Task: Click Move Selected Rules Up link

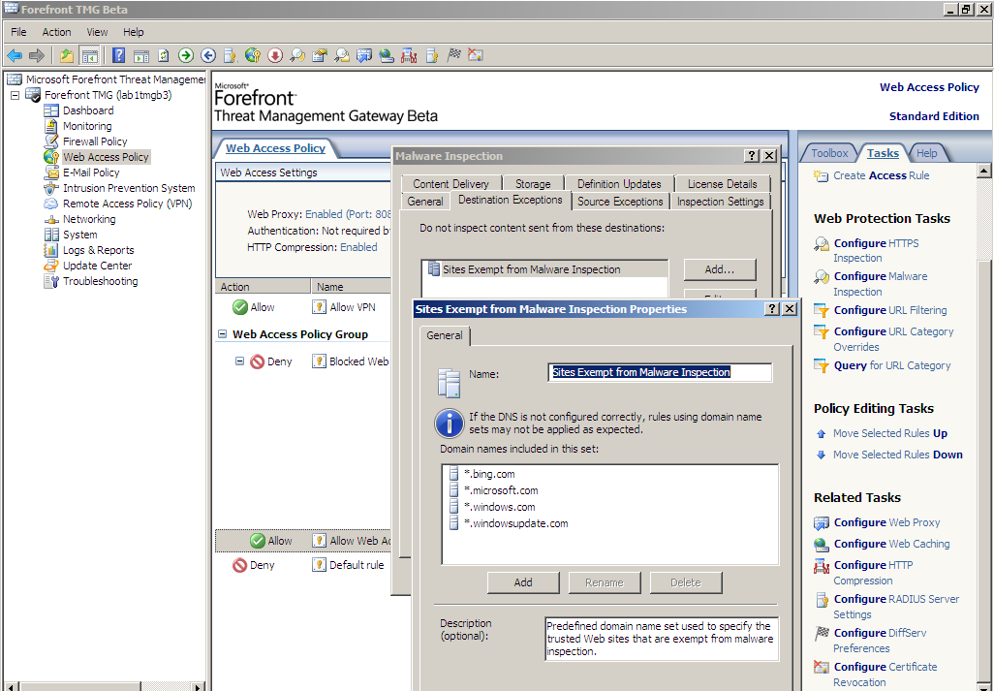Action: click(x=890, y=433)
